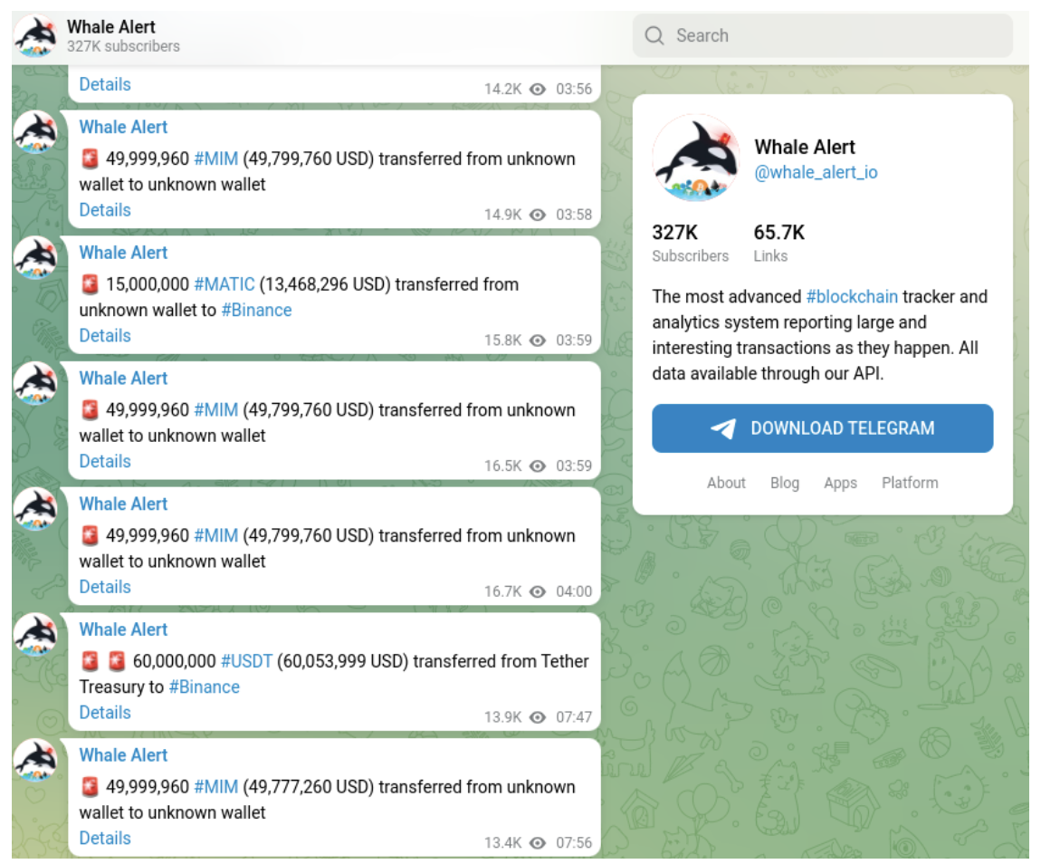This screenshot has height=864, width=1041.
Task: Click Whale Alert title in top header
Action: tap(110, 26)
